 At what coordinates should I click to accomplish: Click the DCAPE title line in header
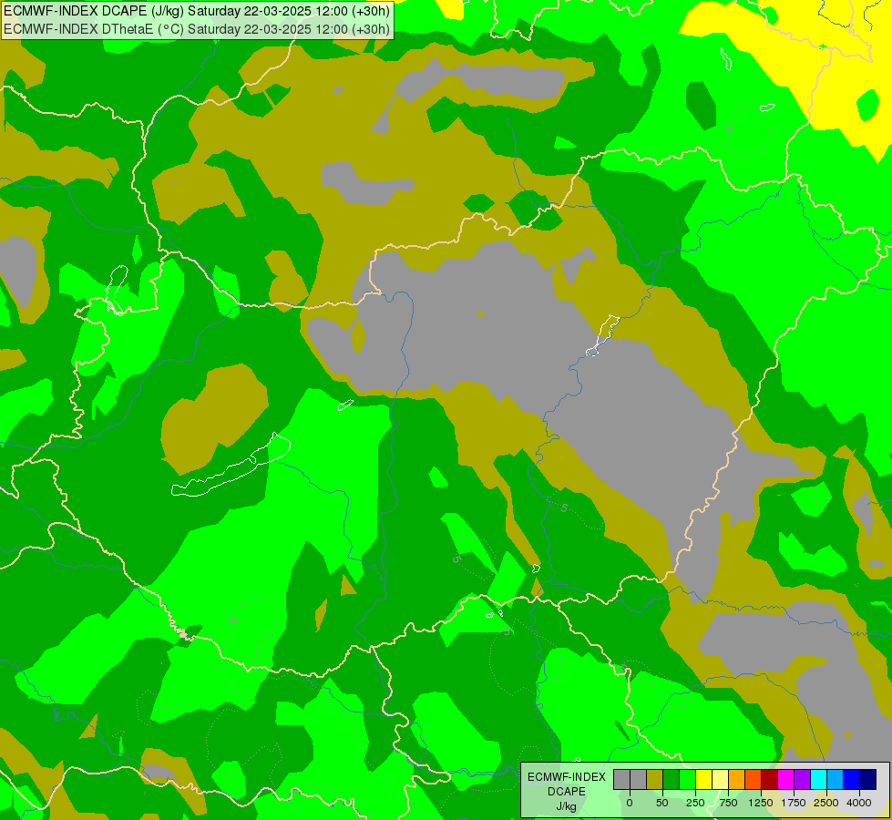click(x=196, y=11)
